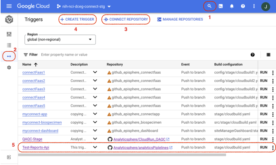Open more actions for Test-Reports-Api row
Viewport: 276px width, 165px height.
(x=273, y=148)
